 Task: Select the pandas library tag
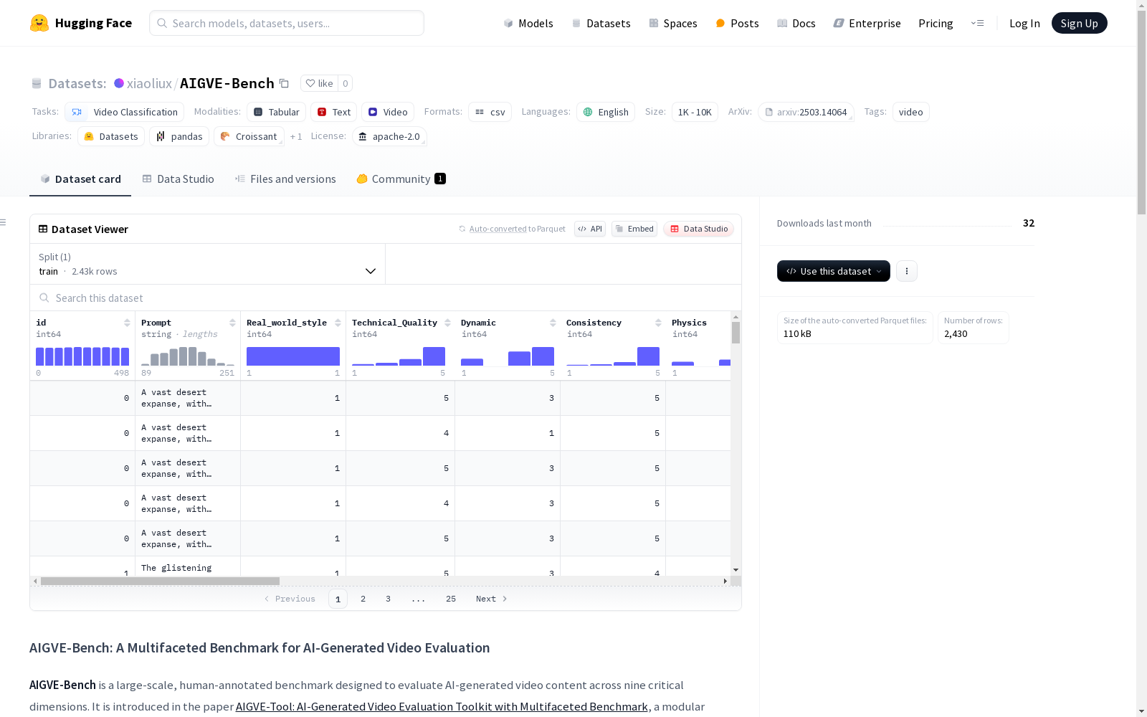pyautogui.click(x=179, y=136)
